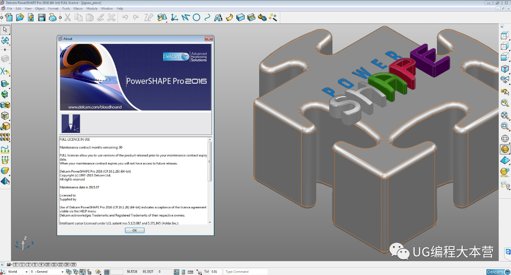Click the Save as upload icon
The width and height of the screenshot is (511, 275).
click(x=30, y=17)
